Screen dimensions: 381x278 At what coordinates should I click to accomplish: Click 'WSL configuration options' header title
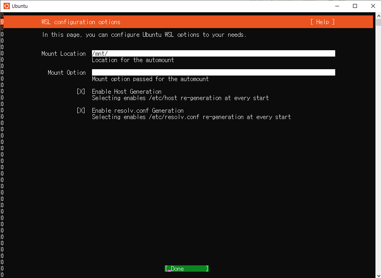click(x=81, y=22)
